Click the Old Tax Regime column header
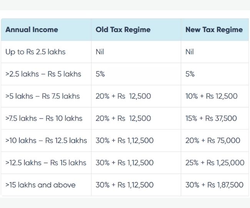Image resolution: width=250 pixels, height=208 pixels. coord(123,30)
